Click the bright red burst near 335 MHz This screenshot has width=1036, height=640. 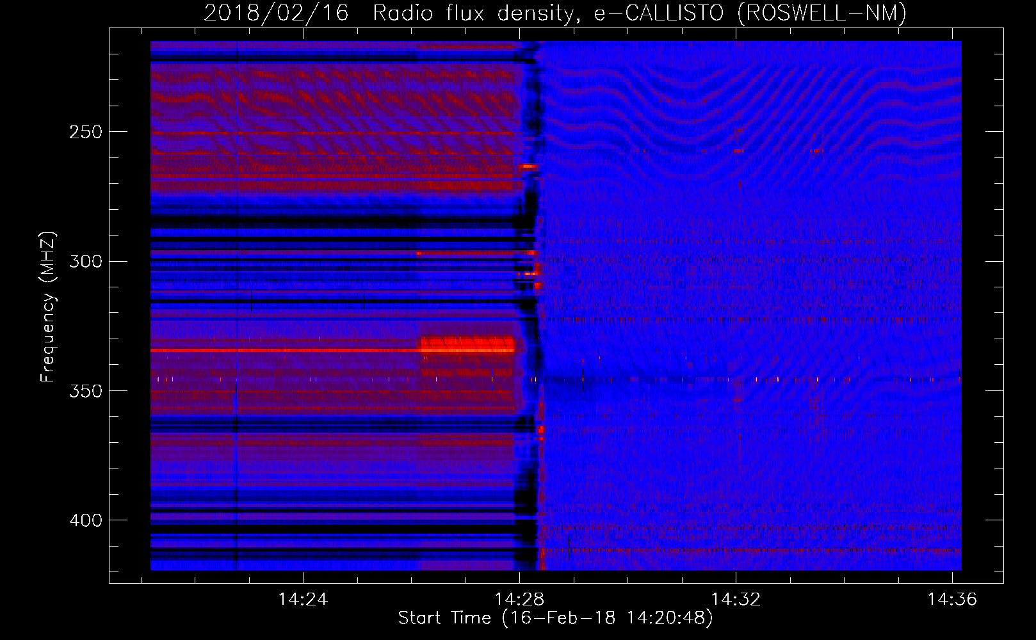(x=467, y=345)
